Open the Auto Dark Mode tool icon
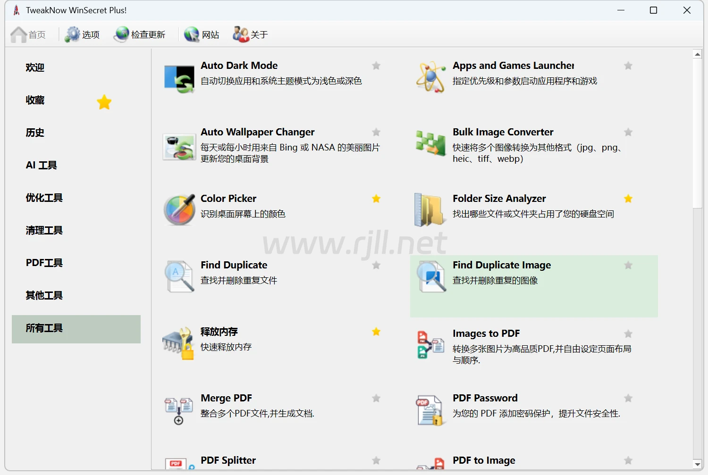Image resolution: width=708 pixels, height=475 pixels. pos(179,78)
